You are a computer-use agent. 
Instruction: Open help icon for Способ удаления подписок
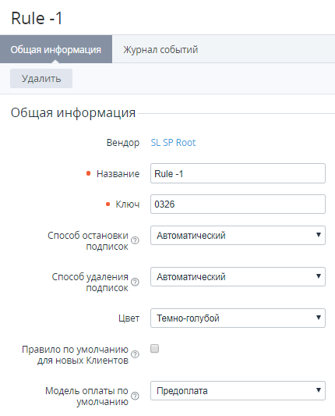[135, 282]
